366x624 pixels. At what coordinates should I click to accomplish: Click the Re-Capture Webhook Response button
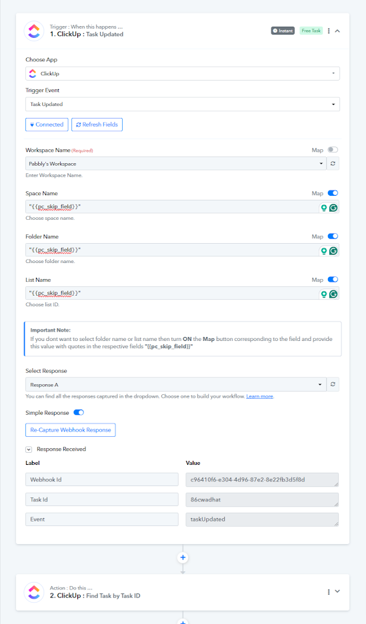pyautogui.click(x=71, y=430)
